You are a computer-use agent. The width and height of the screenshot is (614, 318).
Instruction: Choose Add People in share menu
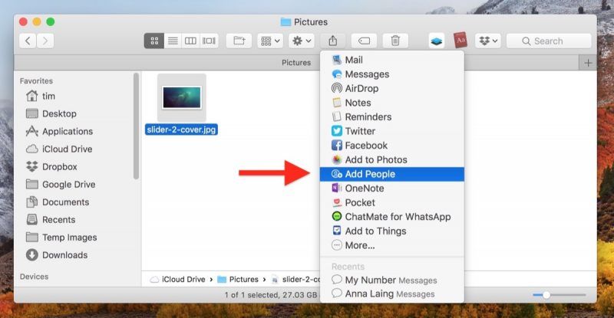(369, 174)
